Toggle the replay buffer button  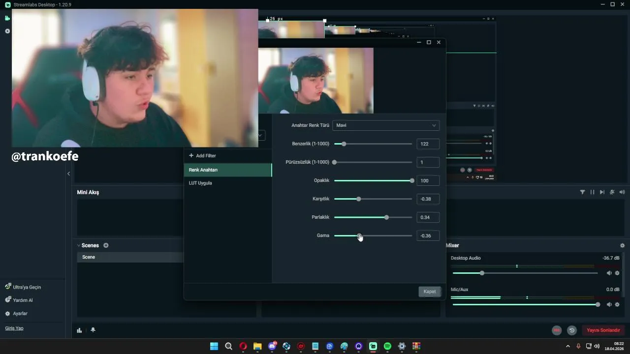tap(571, 330)
